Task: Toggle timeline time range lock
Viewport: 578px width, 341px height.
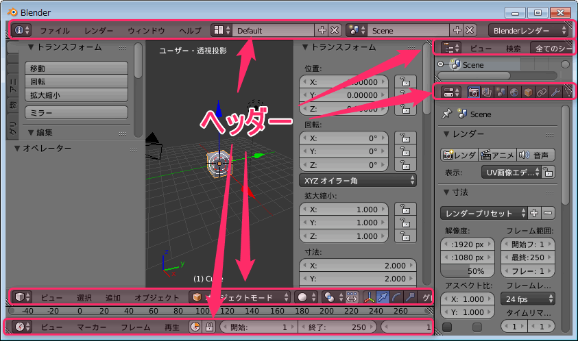Action: (x=209, y=327)
